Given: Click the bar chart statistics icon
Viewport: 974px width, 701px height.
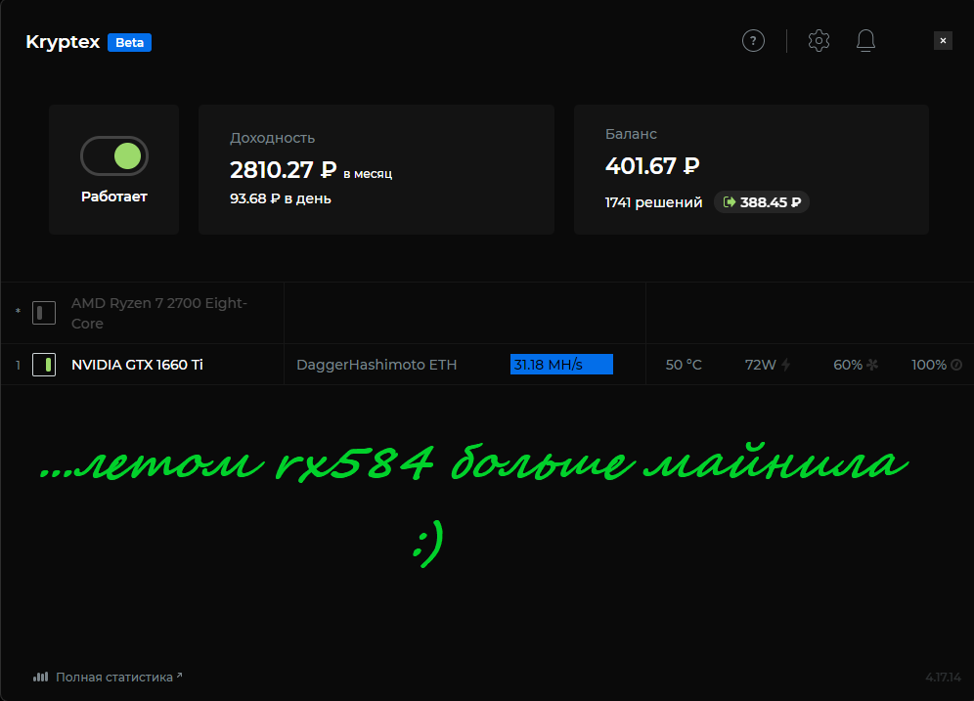Looking at the screenshot, I should [x=40, y=677].
